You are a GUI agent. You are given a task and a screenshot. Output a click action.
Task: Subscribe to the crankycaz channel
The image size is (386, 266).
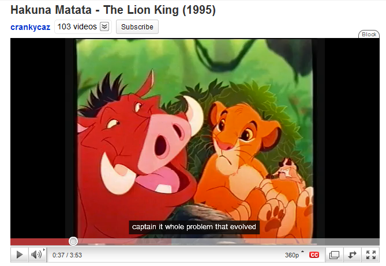(x=137, y=26)
